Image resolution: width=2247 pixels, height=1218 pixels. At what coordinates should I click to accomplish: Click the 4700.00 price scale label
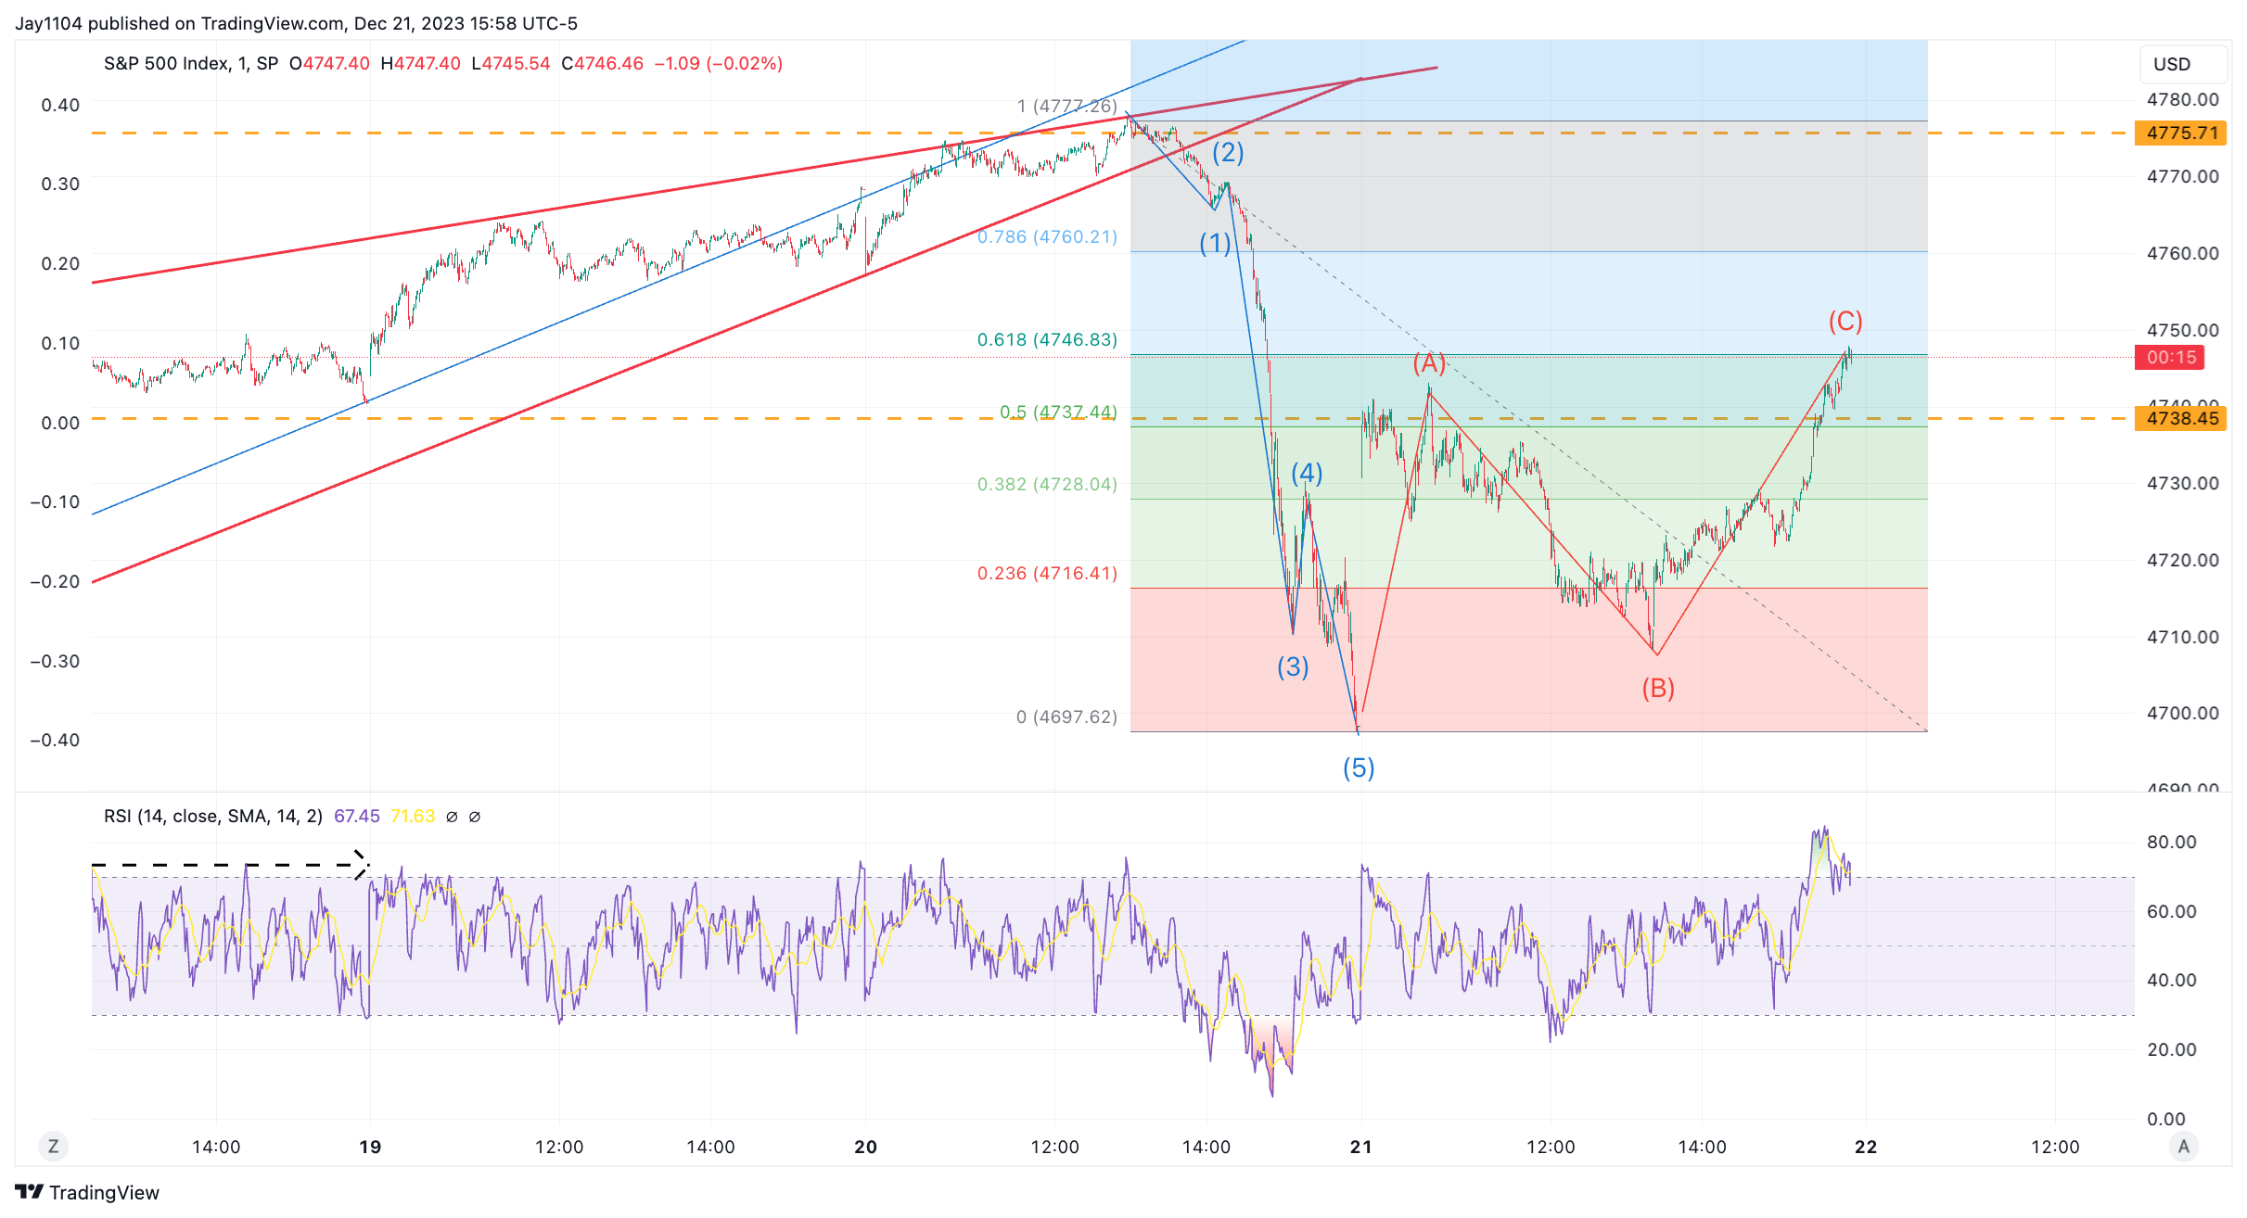pyautogui.click(x=2183, y=713)
